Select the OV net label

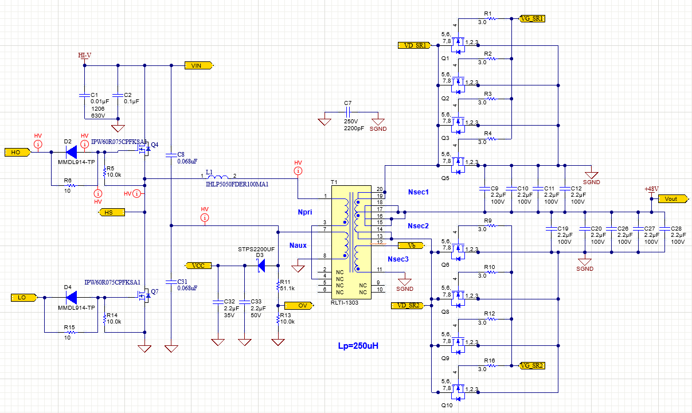[302, 306]
